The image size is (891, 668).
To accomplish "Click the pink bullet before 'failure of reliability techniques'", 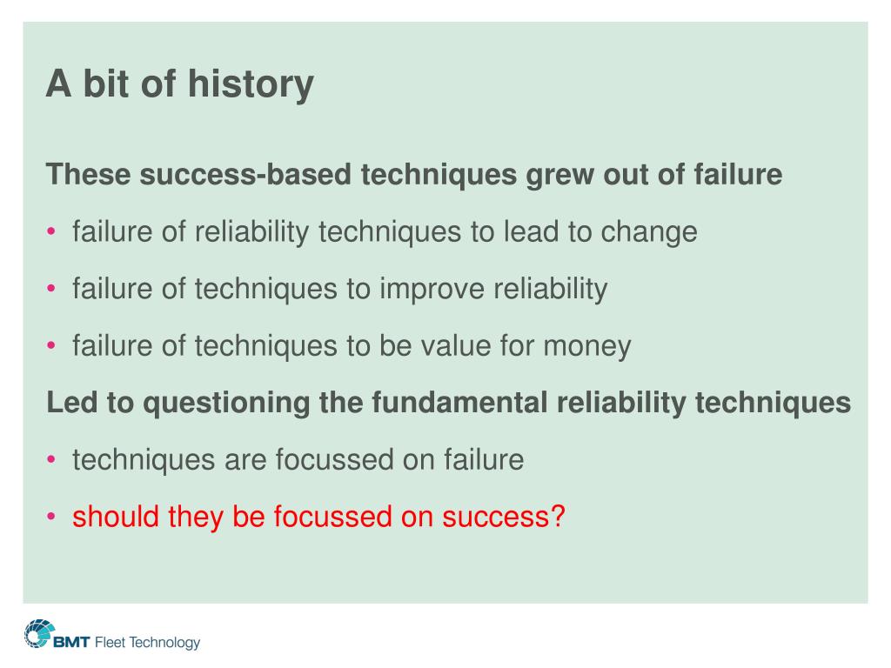I will pyautogui.click(x=51, y=231).
